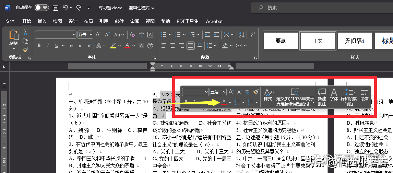Apply the red font color button in the ribbon
393x173 pixels.
(127, 46)
